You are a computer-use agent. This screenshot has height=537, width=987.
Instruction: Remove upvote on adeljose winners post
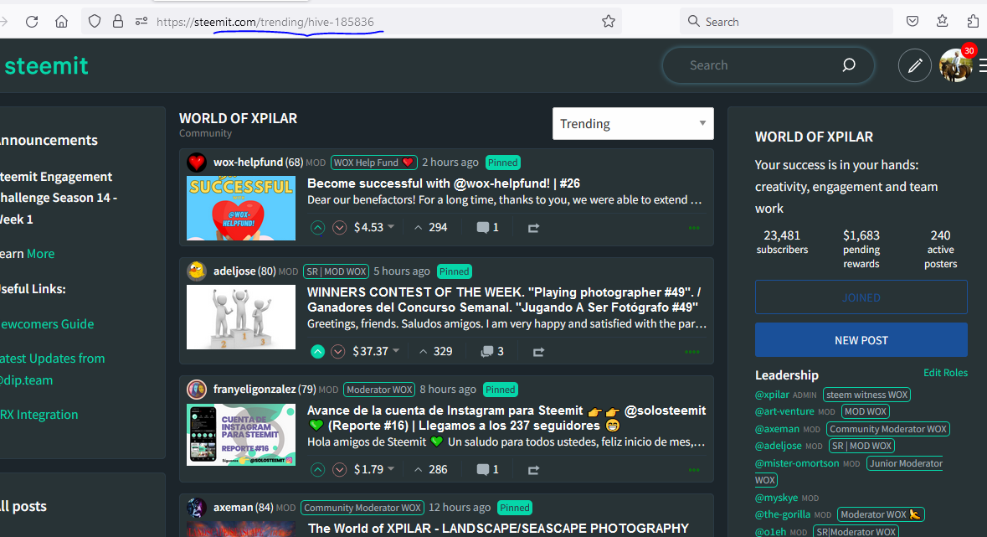point(318,352)
